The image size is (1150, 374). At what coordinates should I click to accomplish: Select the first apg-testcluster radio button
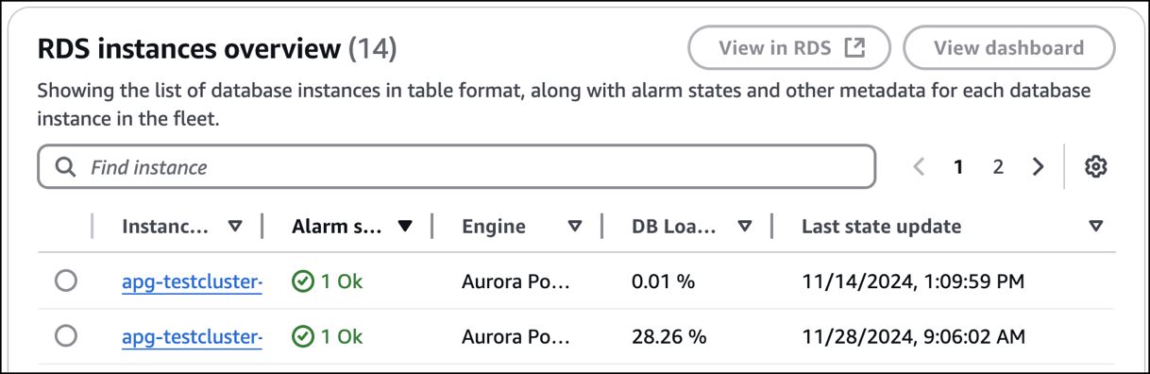(65, 281)
